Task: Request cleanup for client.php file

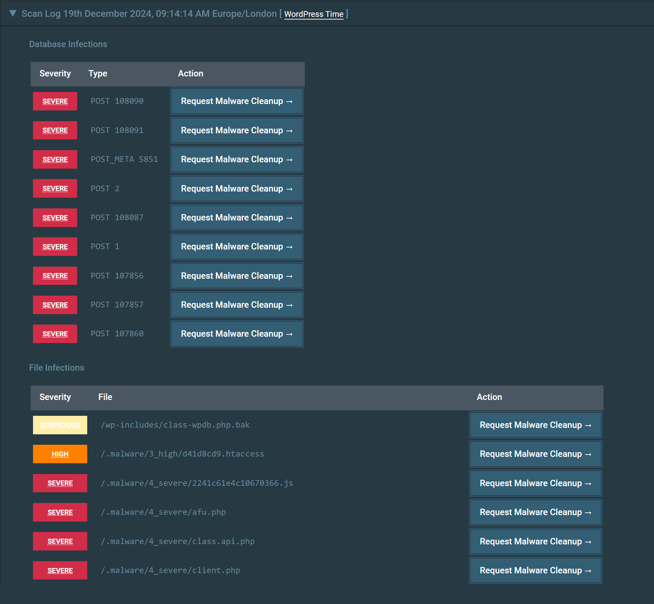Action: click(535, 571)
